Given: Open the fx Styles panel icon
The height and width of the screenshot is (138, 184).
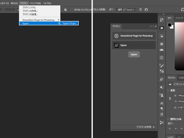Looking at the screenshot, I should point(162,79).
